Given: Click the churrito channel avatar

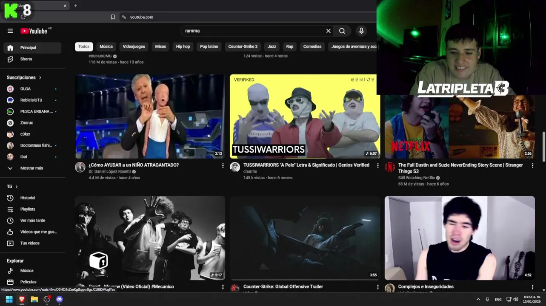Looking at the screenshot, I should (x=235, y=167).
